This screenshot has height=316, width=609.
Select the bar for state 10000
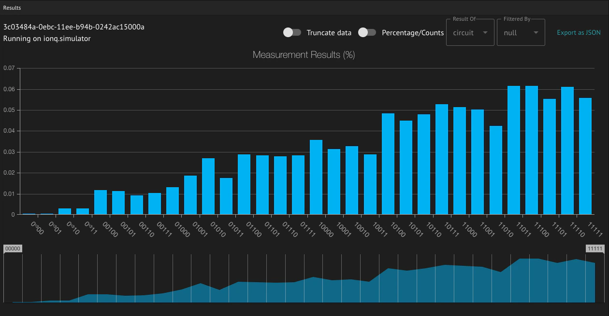[316, 177]
